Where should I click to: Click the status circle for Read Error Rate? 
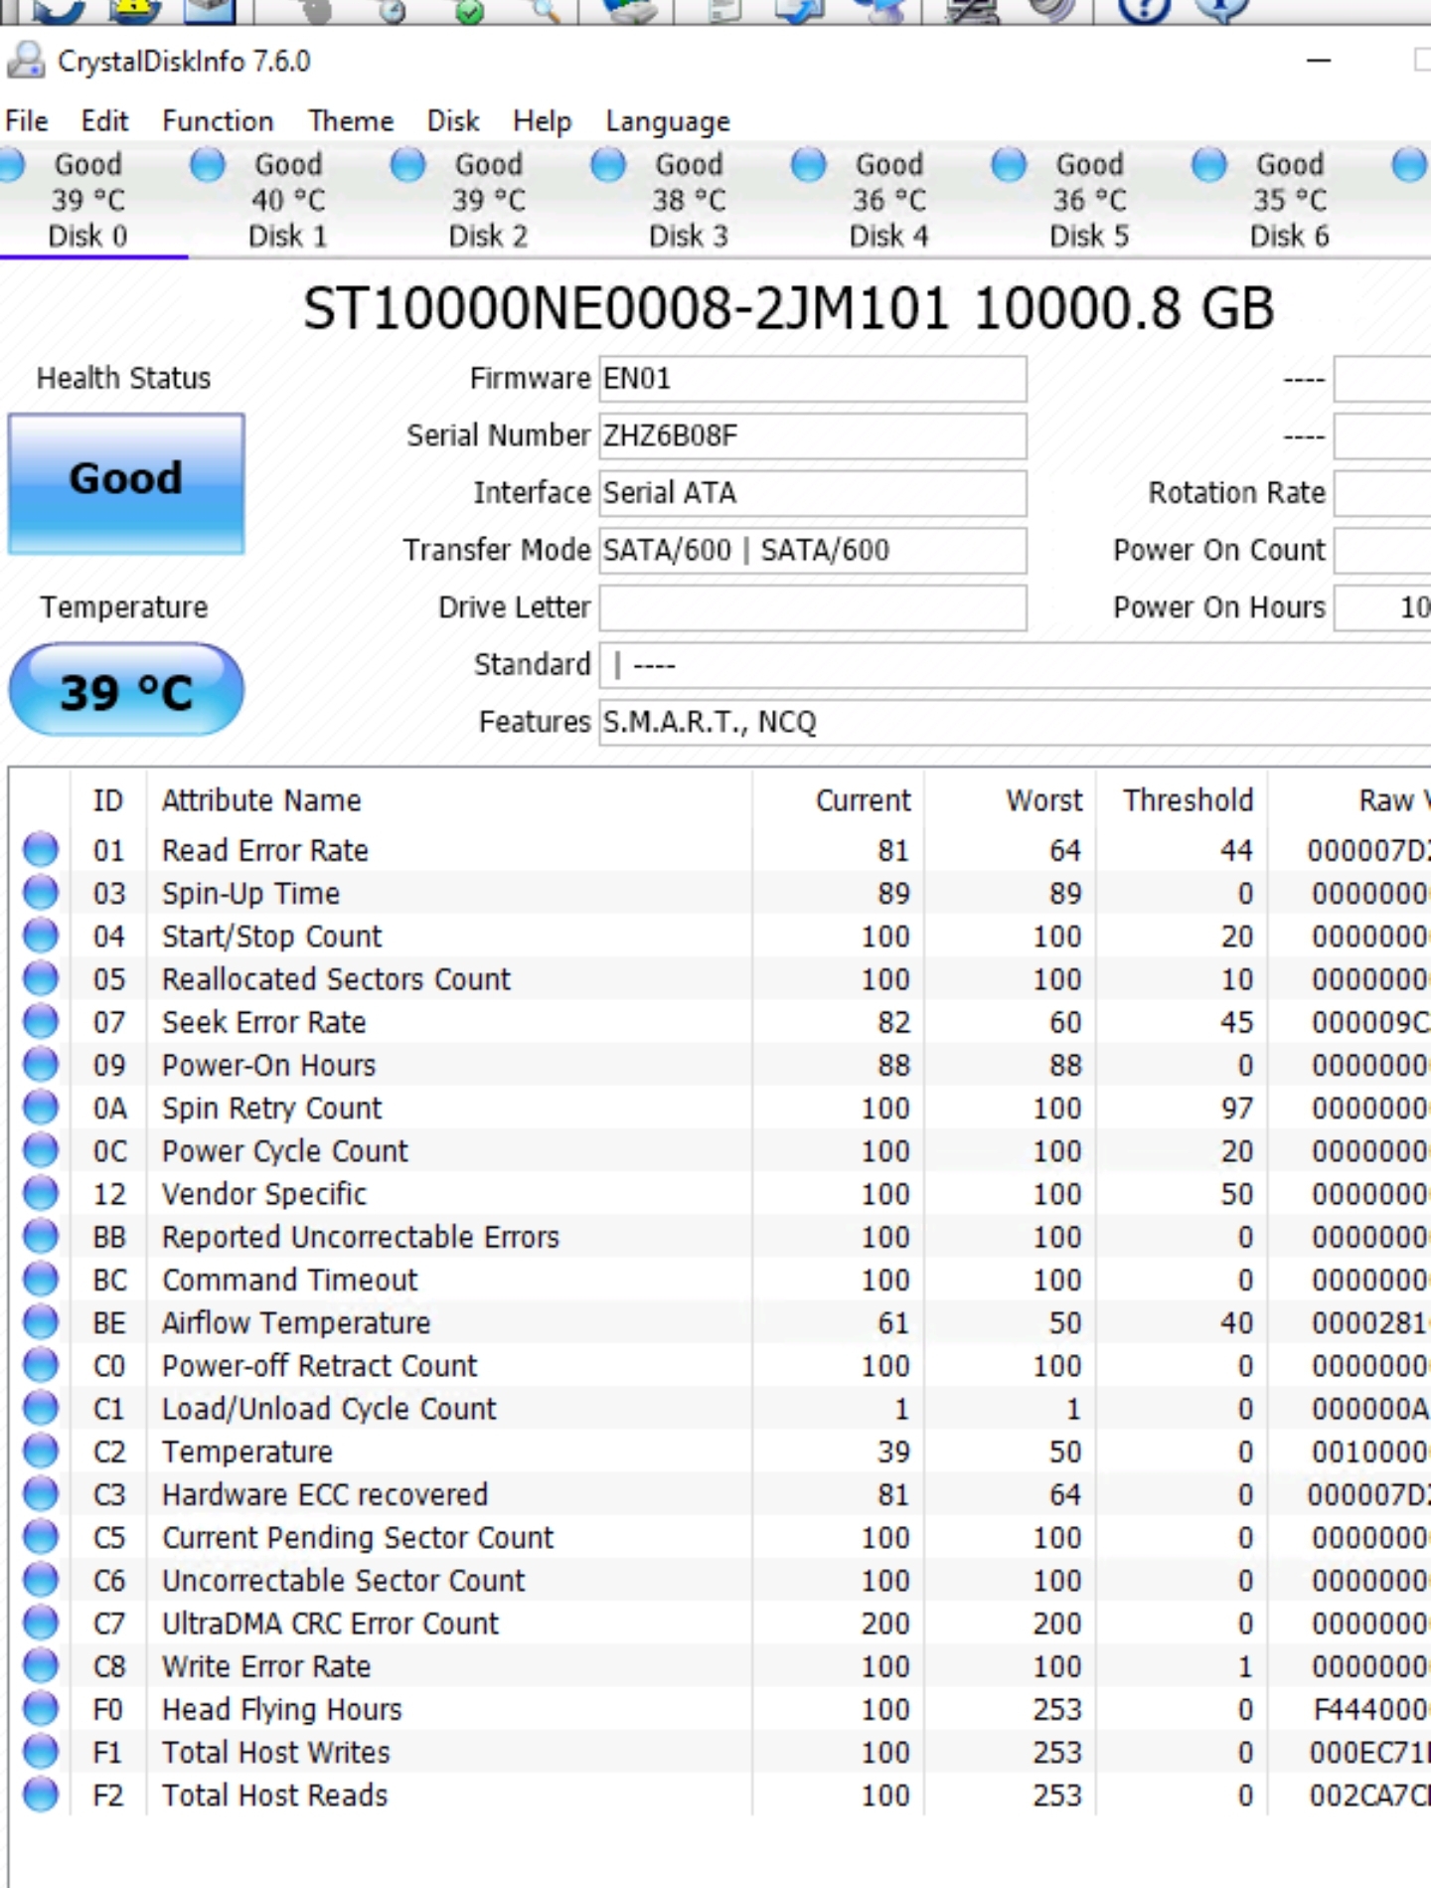tap(41, 849)
